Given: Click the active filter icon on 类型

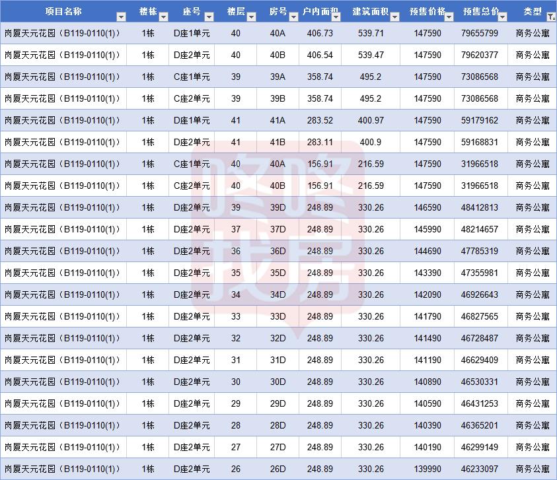Looking at the screenshot, I should tap(552, 17).
